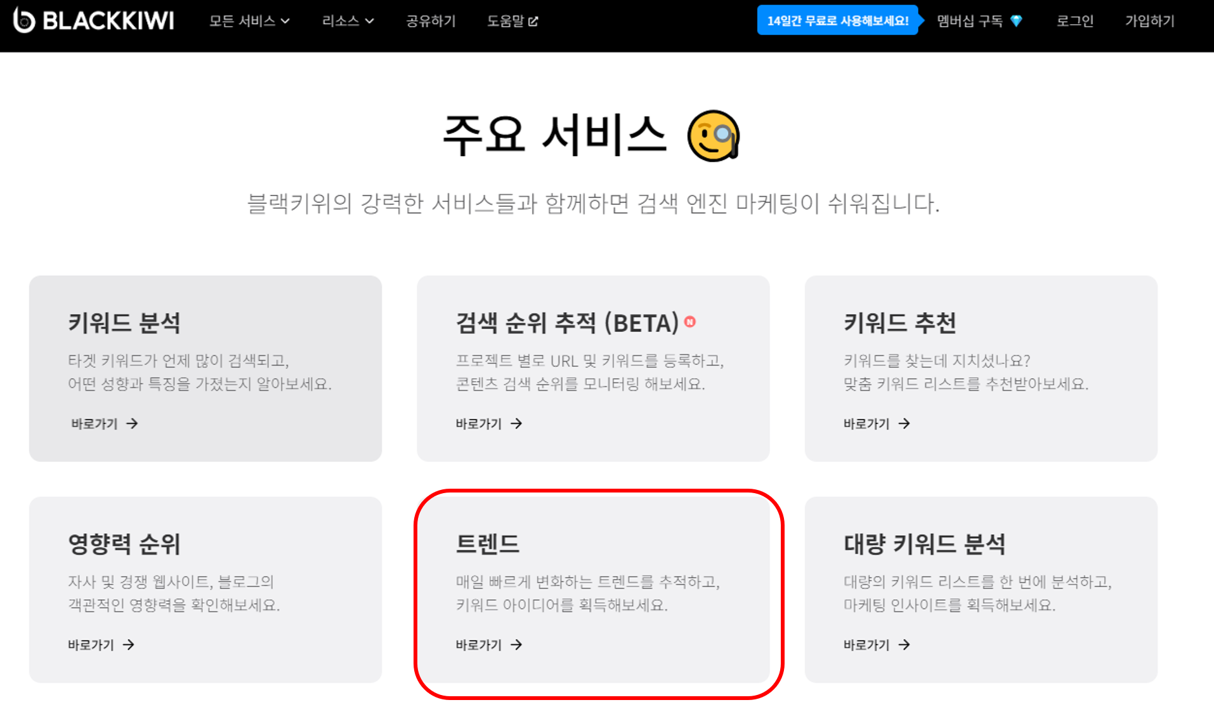Select 공유하기 from the top menu

coord(429,20)
